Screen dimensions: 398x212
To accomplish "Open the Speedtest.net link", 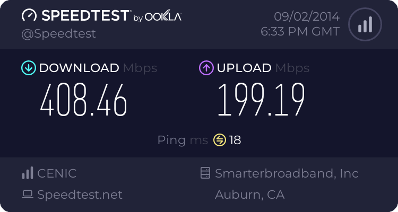I will 80,195.
